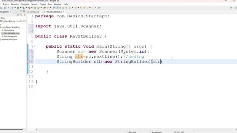Close the RevStBuilder.java editor tab
This screenshot has height=133, width=237.
(x=63, y=12)
